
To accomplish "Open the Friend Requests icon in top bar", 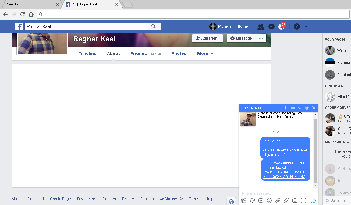I will 261,26.
